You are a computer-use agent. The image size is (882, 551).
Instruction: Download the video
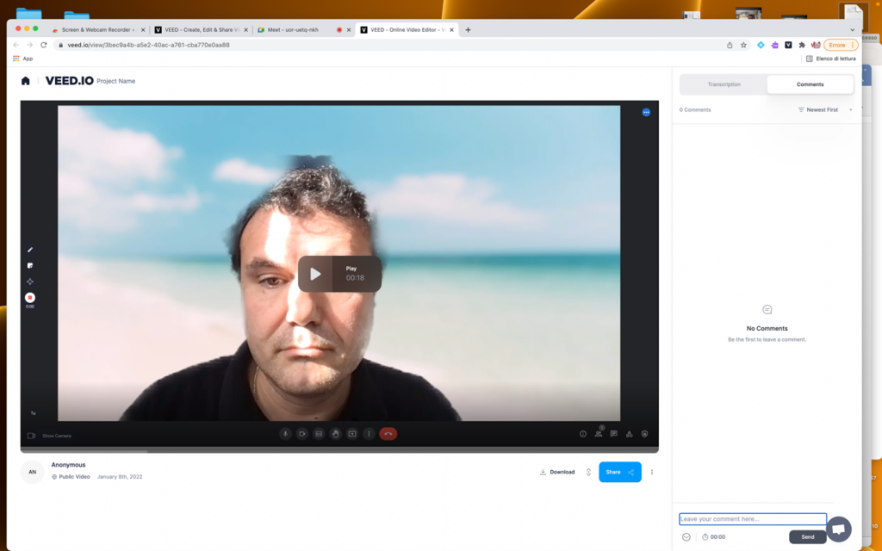[557, 473]
